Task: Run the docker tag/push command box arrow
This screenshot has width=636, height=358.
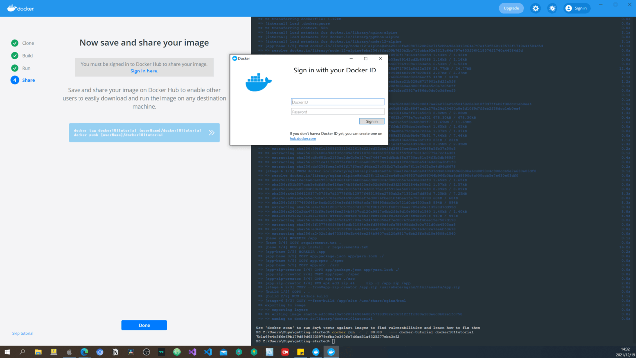Action: tap(211, 133)
